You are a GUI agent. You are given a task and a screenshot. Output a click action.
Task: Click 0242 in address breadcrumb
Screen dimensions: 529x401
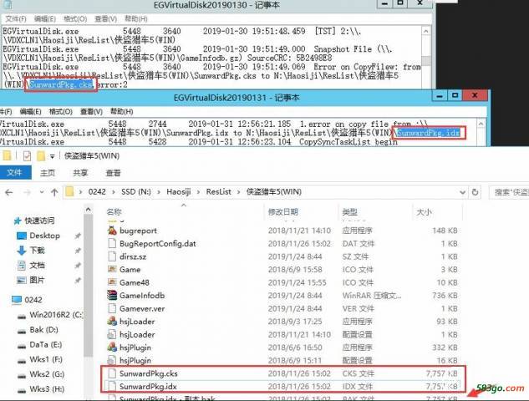97,192
